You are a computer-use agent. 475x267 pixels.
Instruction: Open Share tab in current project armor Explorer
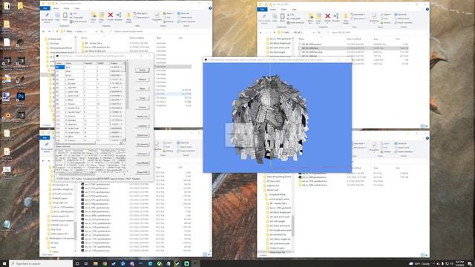click(66, 8)
